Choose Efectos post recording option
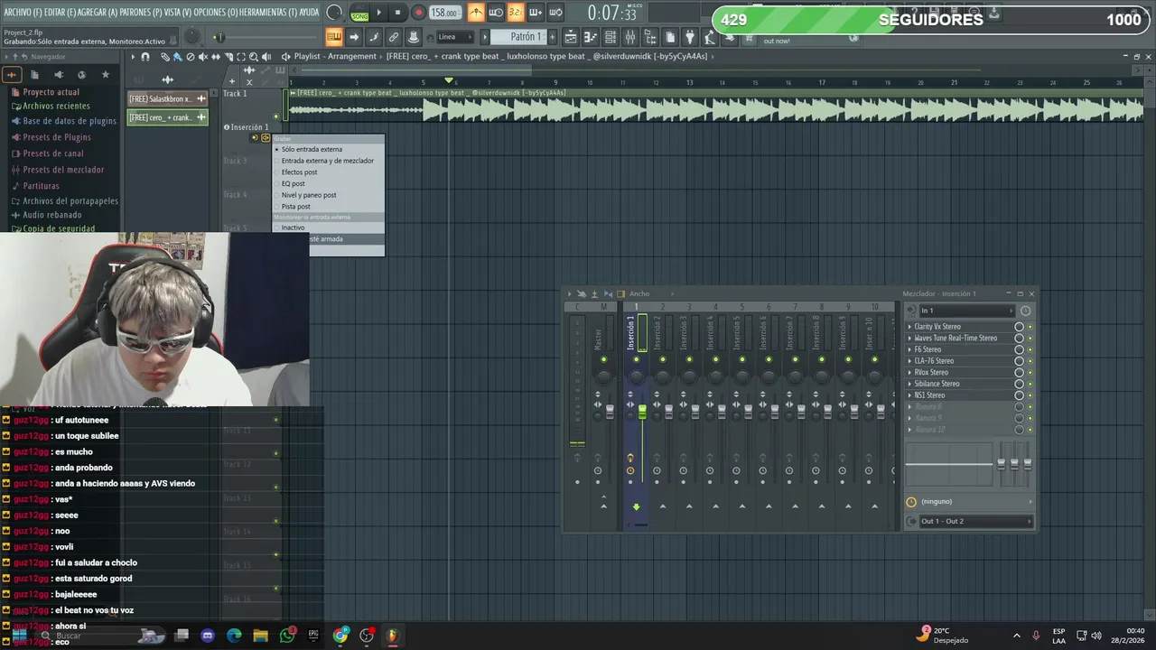Viewport: 1156px width, 650px height. point(329,172)
